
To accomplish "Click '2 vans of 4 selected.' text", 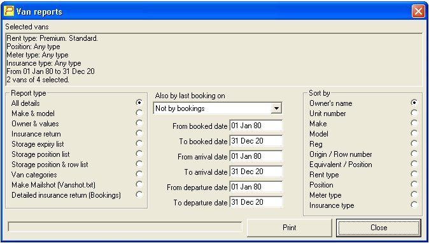I will point(38,80).
